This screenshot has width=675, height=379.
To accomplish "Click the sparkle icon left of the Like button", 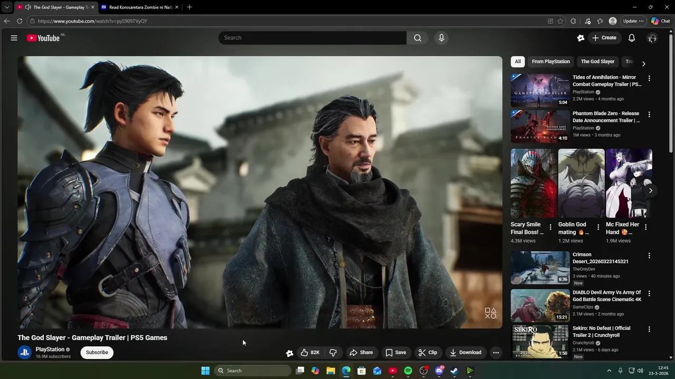I will pos(290,353).
